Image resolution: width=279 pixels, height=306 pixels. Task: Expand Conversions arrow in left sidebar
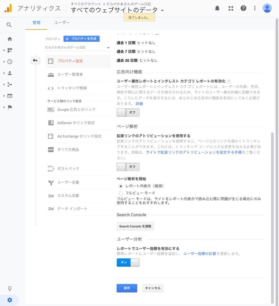point(4,107)
